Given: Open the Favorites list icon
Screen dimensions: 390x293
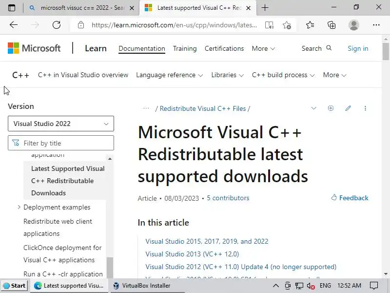Looking at the screenshot, I should 310,25.
